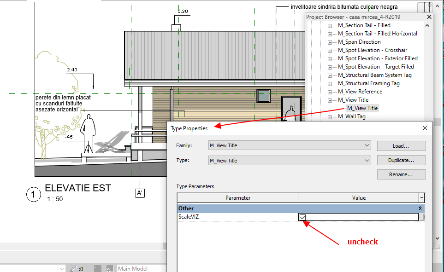
Task: Click the equals column header button
Action: (421, 198)
